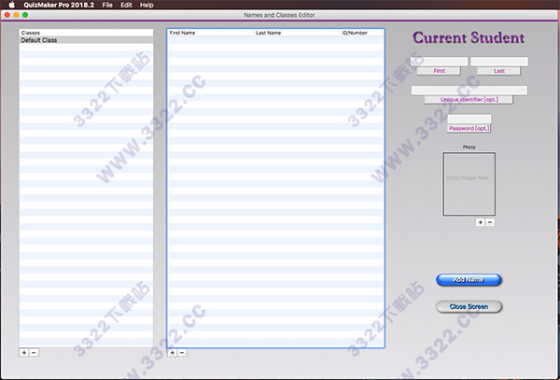The height and width of the screenshot is (380, 560).
Task: Click the Password (opt.) button
Action: [469, 129]
